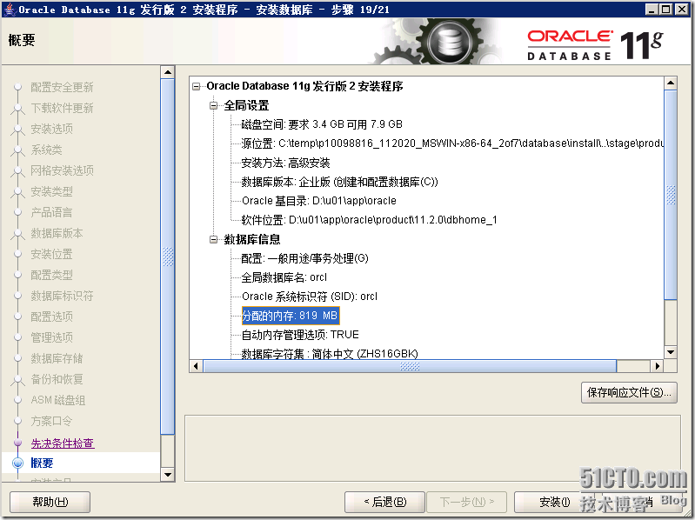Select the Oracle 系统标识符 (SID) row
Image resolution: width=695 pixels, height=520 pixels.
coord(310,297)
